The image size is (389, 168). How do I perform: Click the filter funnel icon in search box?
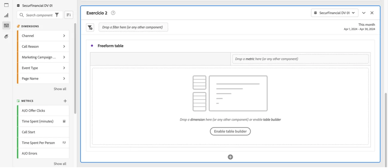tap(57, 15)
